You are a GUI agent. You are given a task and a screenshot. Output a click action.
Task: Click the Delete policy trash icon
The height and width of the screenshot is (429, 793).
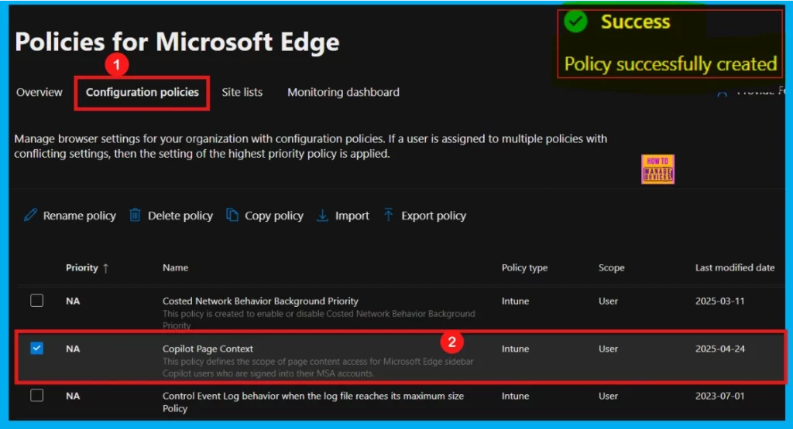[x=135, y=216]
